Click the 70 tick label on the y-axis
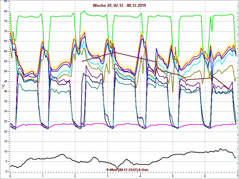This screenshot has height=179, width=239. click(x=5, y=31)
